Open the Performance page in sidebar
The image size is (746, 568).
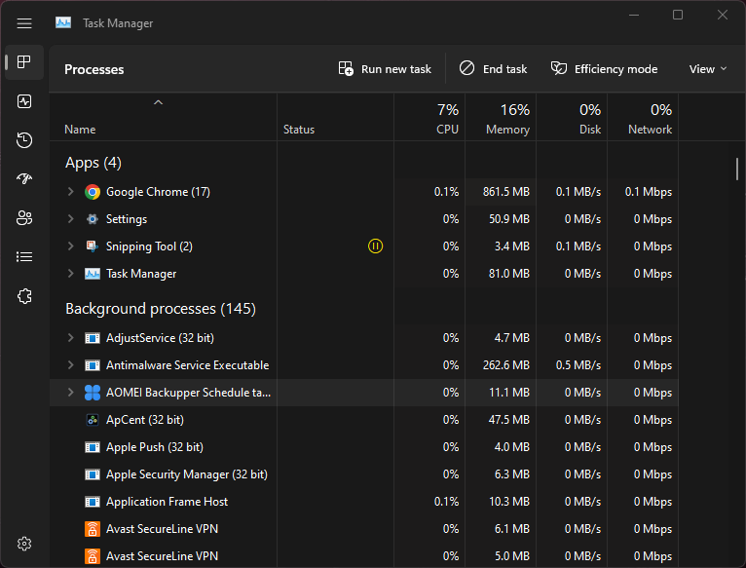(x=24, y=101)
